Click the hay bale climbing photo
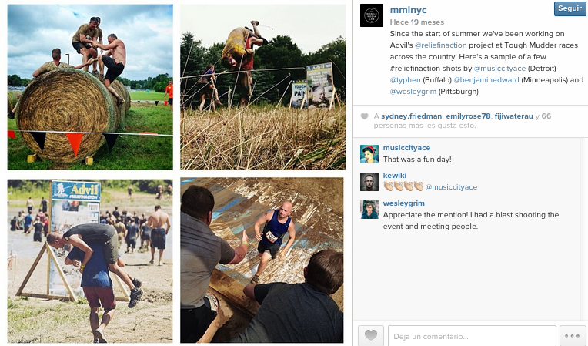Viewport: 588px width, 346px height. click(x=90, y=87)
